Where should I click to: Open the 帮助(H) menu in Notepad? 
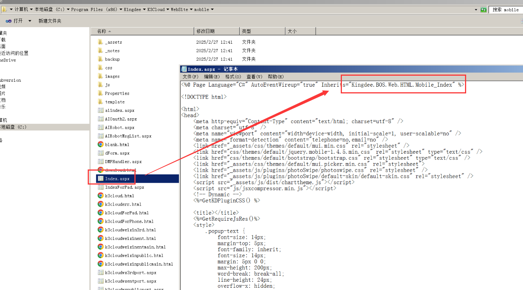point(276,77)
